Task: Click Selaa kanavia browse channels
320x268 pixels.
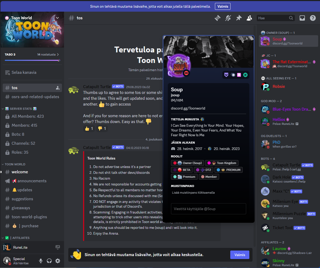Action: point(32,72)
